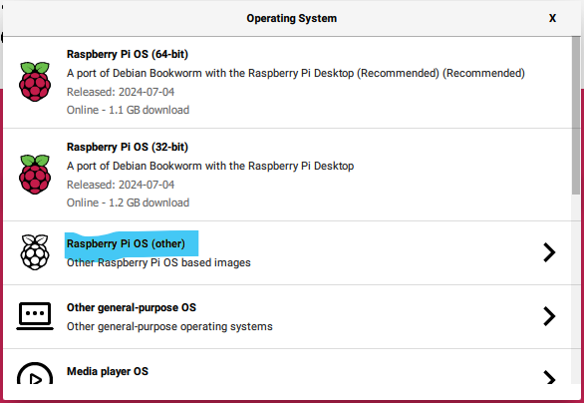
Task: Click the vertical scrollbar thumb
Action: click(x=576, y=115)
